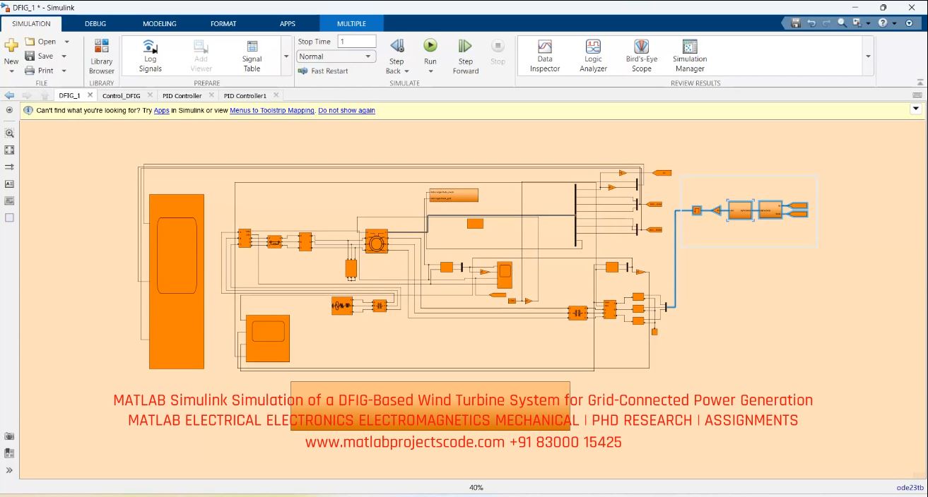Click the Undo icon in the quick access toolbar
928x497 pixels.
coord(813,23)
